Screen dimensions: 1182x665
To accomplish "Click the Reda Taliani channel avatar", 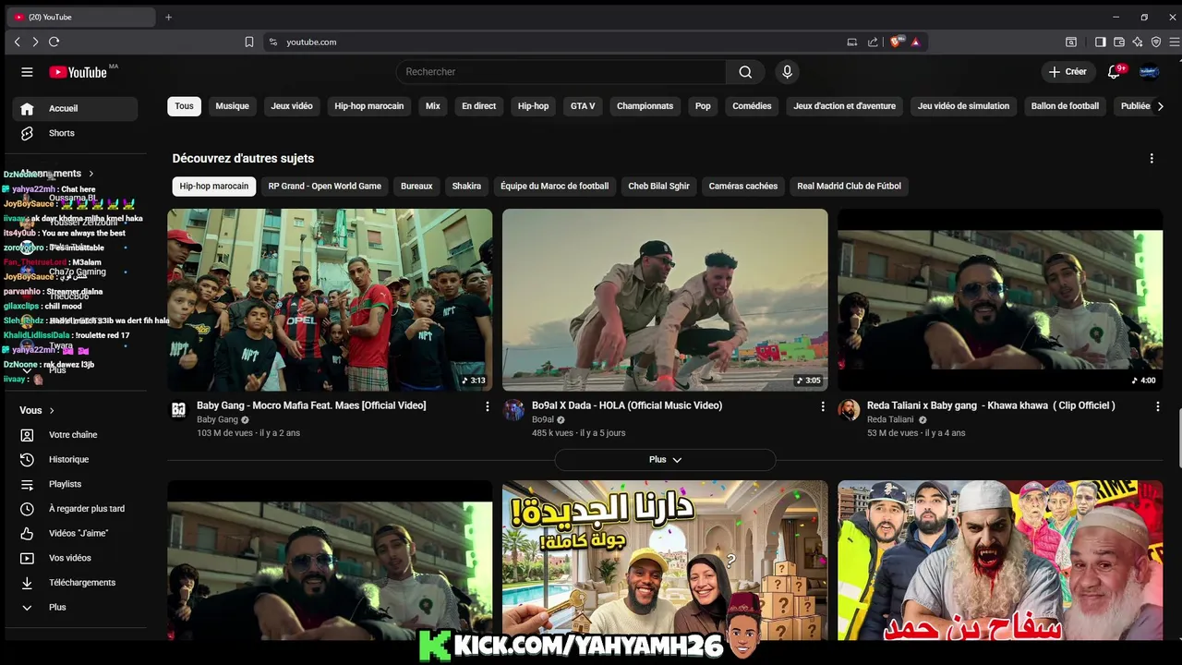I will (x=849, y=410).
